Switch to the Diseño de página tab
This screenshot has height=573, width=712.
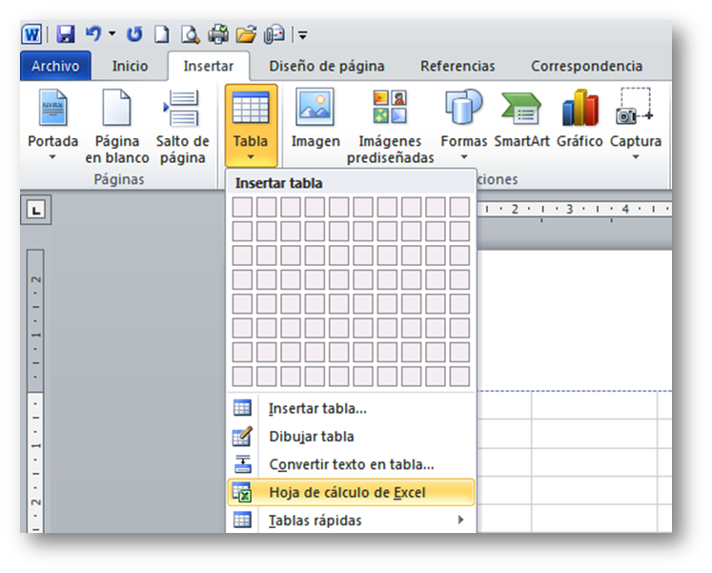point(326,67)
